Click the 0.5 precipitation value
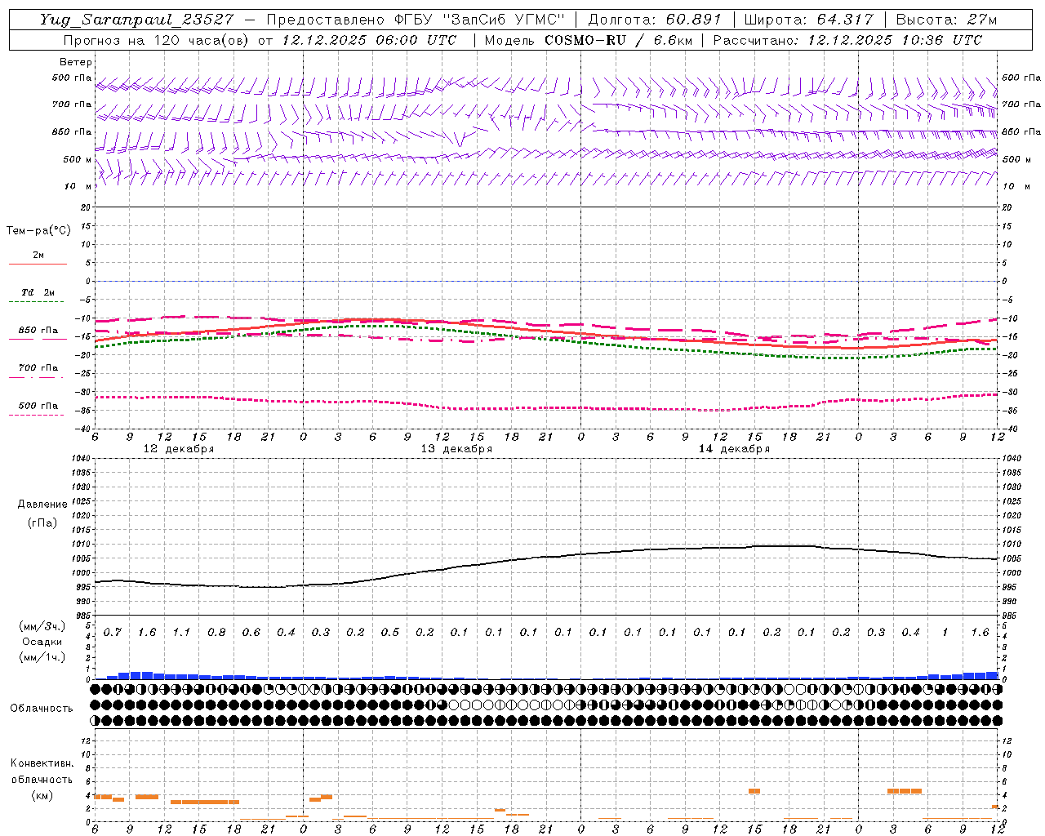Viewport: 1045px width, 836px height. [x=390, y=632]
